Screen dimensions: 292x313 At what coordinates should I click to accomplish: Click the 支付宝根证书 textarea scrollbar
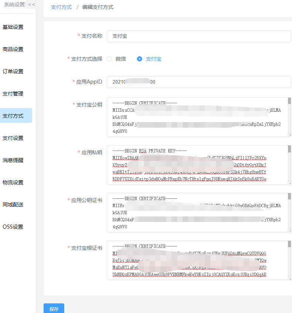click(x=289, y=244)
